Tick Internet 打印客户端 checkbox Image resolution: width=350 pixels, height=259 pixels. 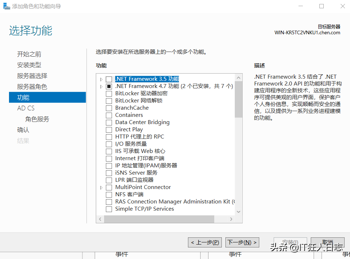click(109, 158)
